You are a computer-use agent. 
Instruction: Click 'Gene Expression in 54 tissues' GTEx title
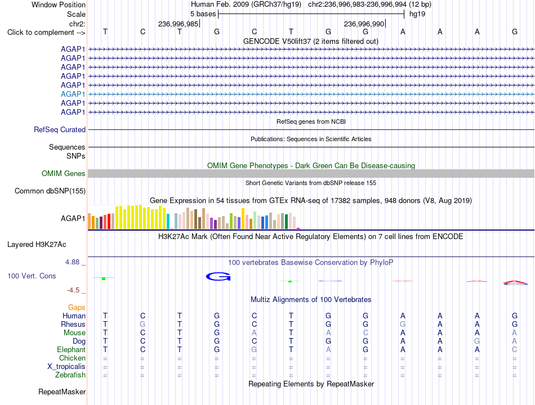click(x=311, y=200)
